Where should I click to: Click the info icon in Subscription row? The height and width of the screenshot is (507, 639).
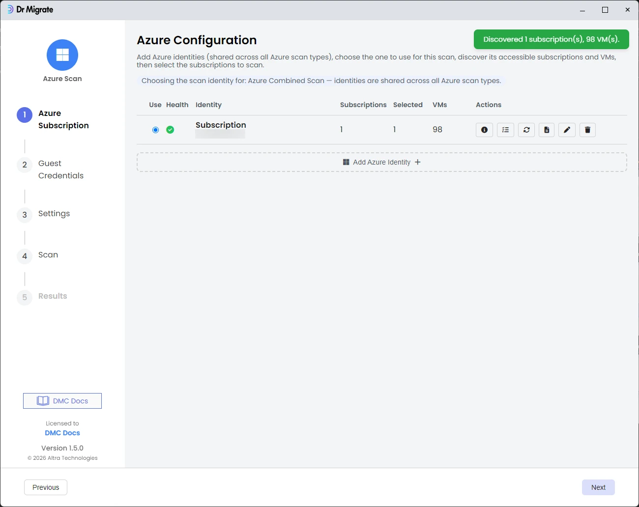[484, 130]
